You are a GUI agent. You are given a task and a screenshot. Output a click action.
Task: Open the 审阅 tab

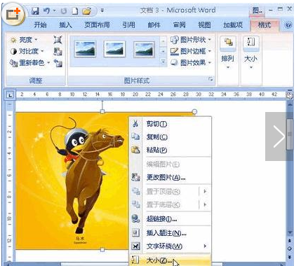(179, 24)
